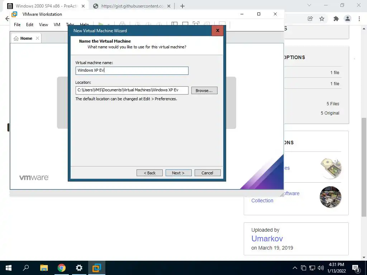Open Chrome's tab search chevron
This screenshot has width=367, height=275.
309,5
